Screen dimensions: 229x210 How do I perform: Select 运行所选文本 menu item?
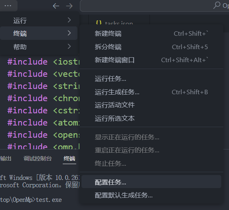point(151,118)
